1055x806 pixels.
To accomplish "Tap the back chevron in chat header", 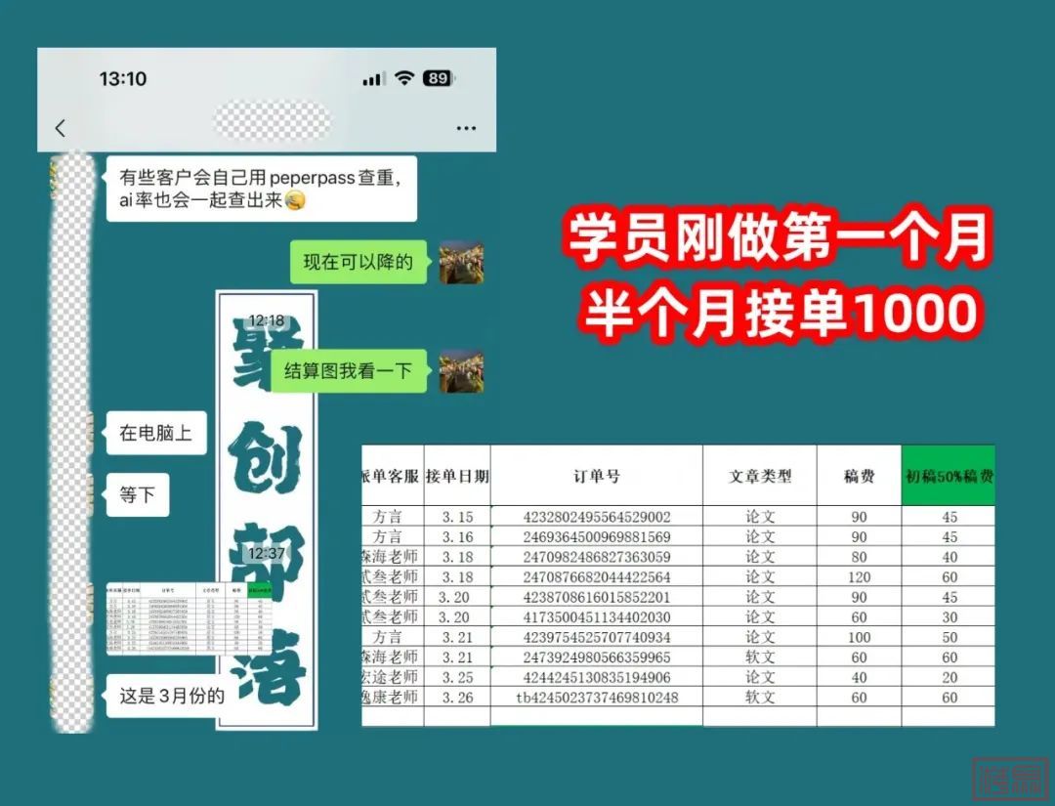I will 61,128.
